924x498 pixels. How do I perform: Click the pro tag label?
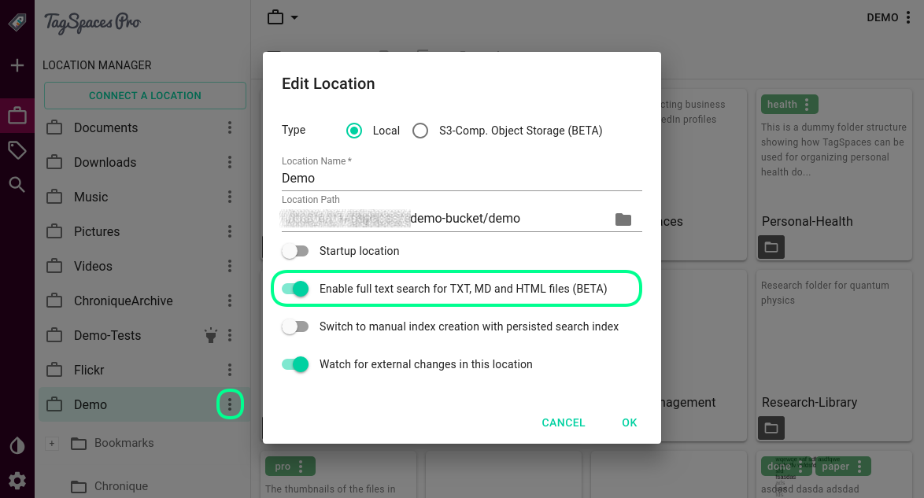(283, 467)
